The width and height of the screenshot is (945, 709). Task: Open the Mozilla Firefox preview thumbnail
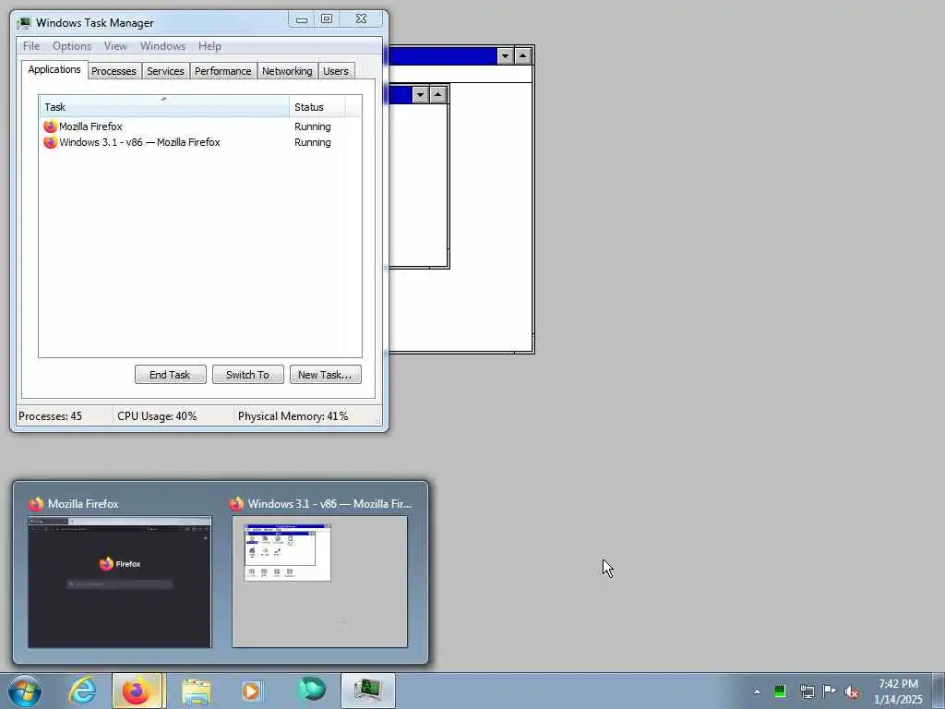tap(119, 582)
